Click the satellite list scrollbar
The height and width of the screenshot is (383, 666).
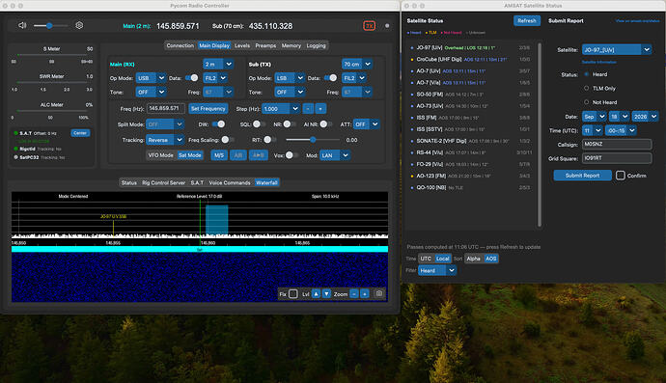click(x=540, y=135)
